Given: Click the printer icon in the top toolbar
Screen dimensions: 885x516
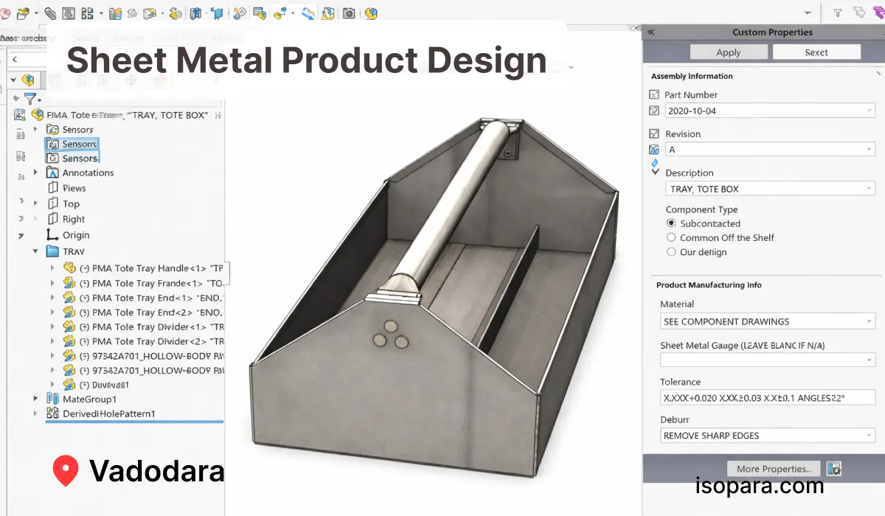Looking at the screenshot, I should point(69,13).
